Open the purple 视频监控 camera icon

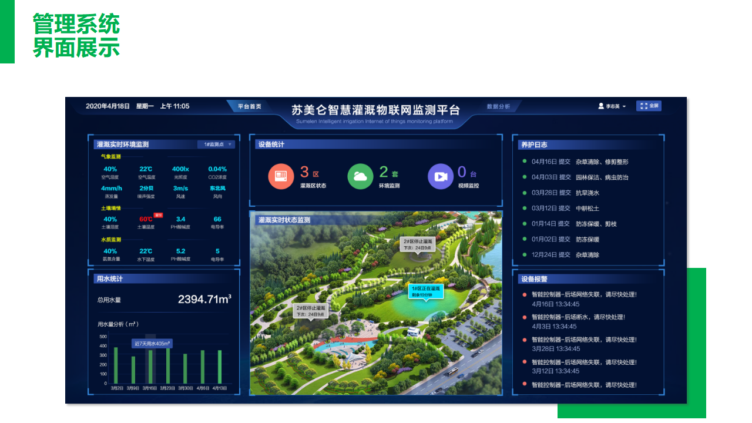point(441,176)
